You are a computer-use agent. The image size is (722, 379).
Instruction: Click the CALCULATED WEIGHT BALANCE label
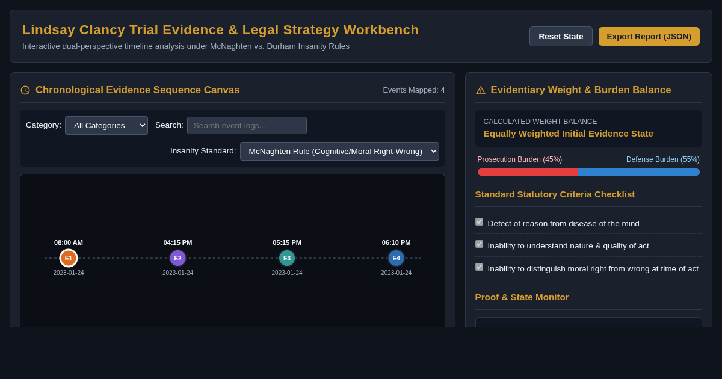coord(540,122)
